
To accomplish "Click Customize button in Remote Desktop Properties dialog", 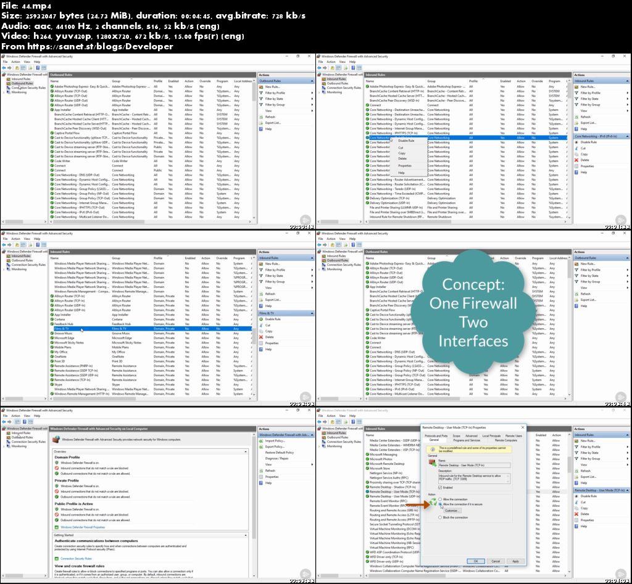I will click(451, 511).
